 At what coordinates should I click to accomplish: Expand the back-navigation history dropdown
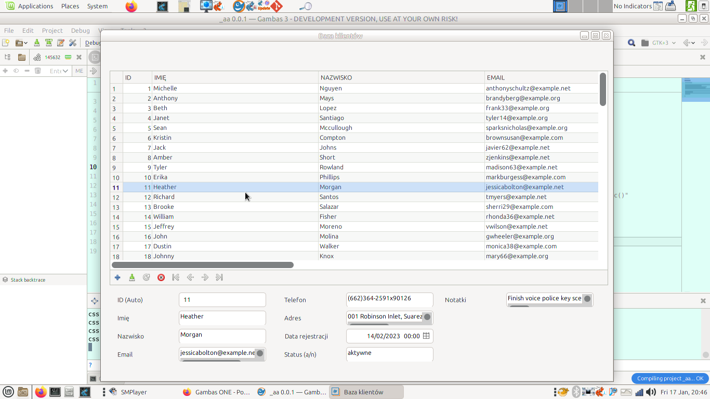[x=693, y=43]
